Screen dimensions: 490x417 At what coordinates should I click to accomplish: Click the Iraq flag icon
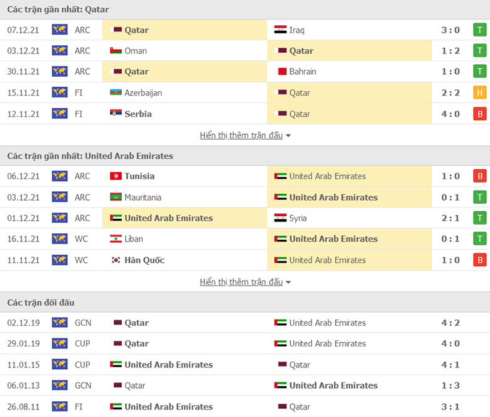[280, 30]
